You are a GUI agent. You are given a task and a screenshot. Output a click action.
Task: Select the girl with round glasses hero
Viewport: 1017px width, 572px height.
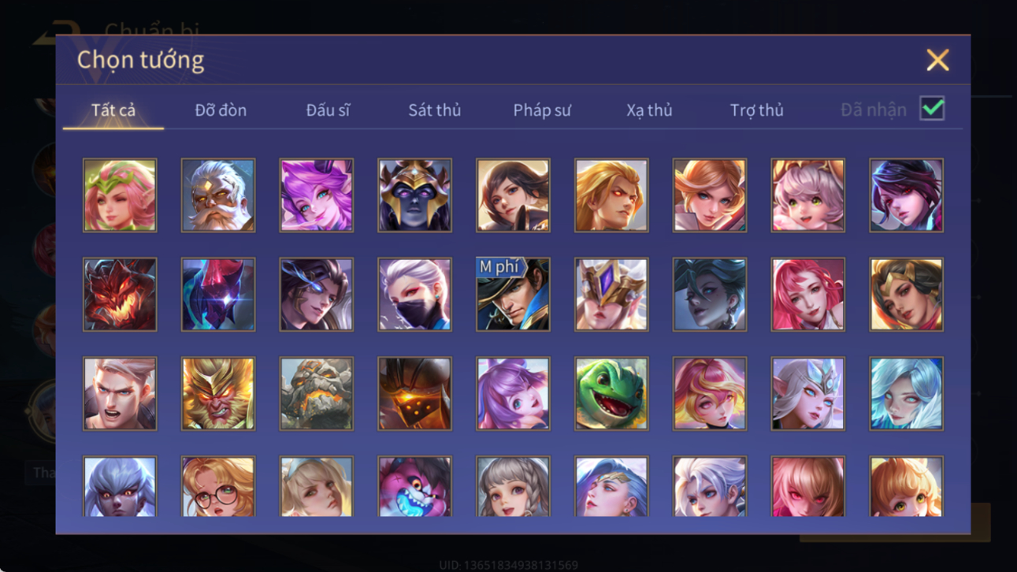tap(218, 486)
